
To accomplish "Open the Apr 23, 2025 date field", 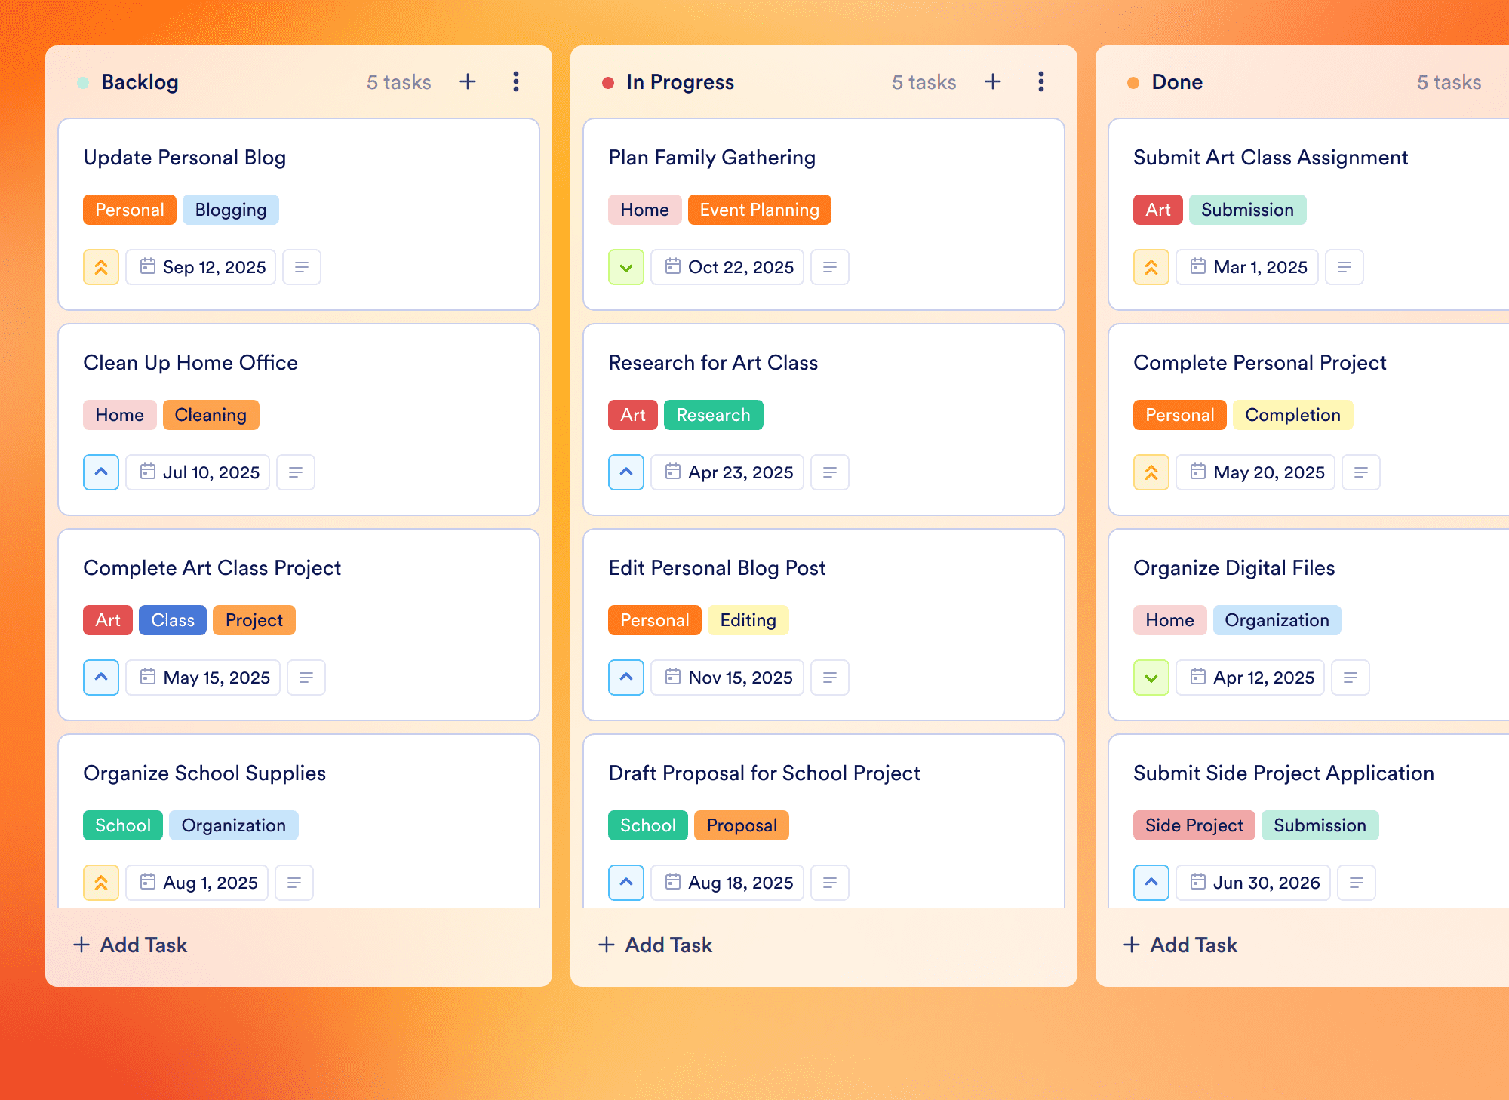I will click(x=727, y=472).
